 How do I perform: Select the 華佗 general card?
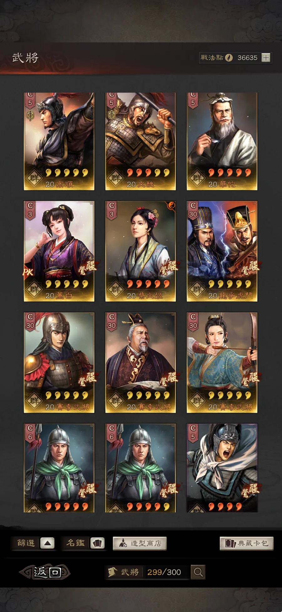coord(222,141)
